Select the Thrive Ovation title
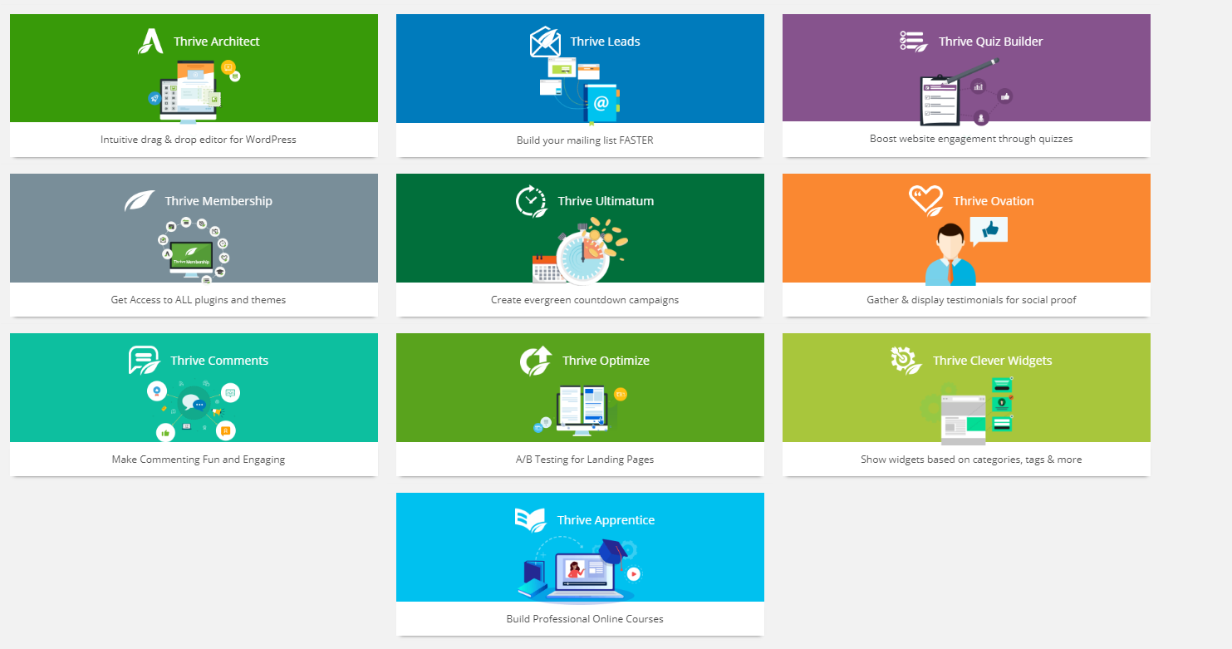The image size is (1232, 649). [x=994, y=201]
